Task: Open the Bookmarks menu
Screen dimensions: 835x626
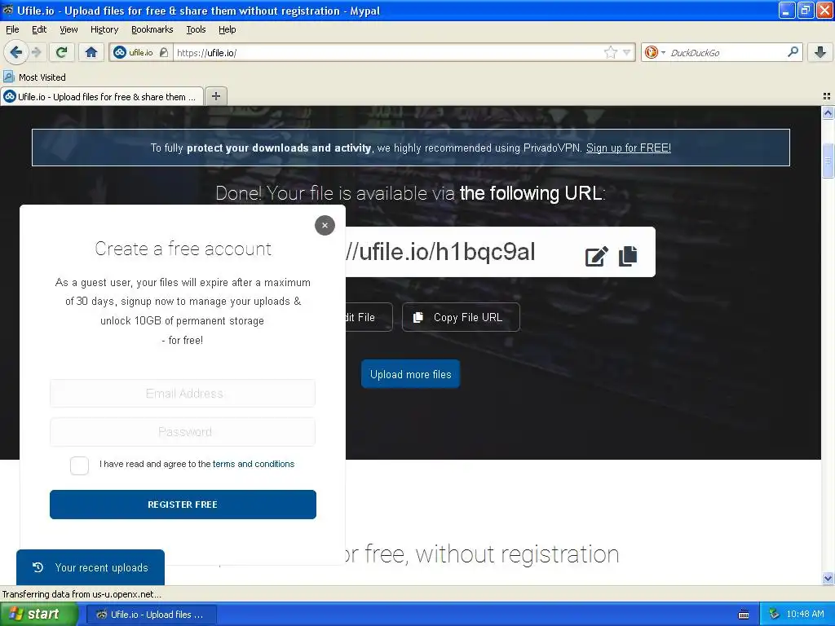Action: click(152, 29)
